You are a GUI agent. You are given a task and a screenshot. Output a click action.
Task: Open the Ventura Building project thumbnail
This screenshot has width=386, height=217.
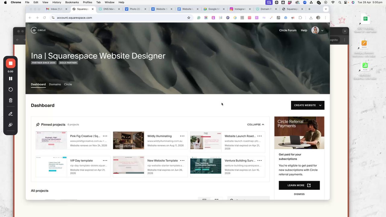pos(206,165)
